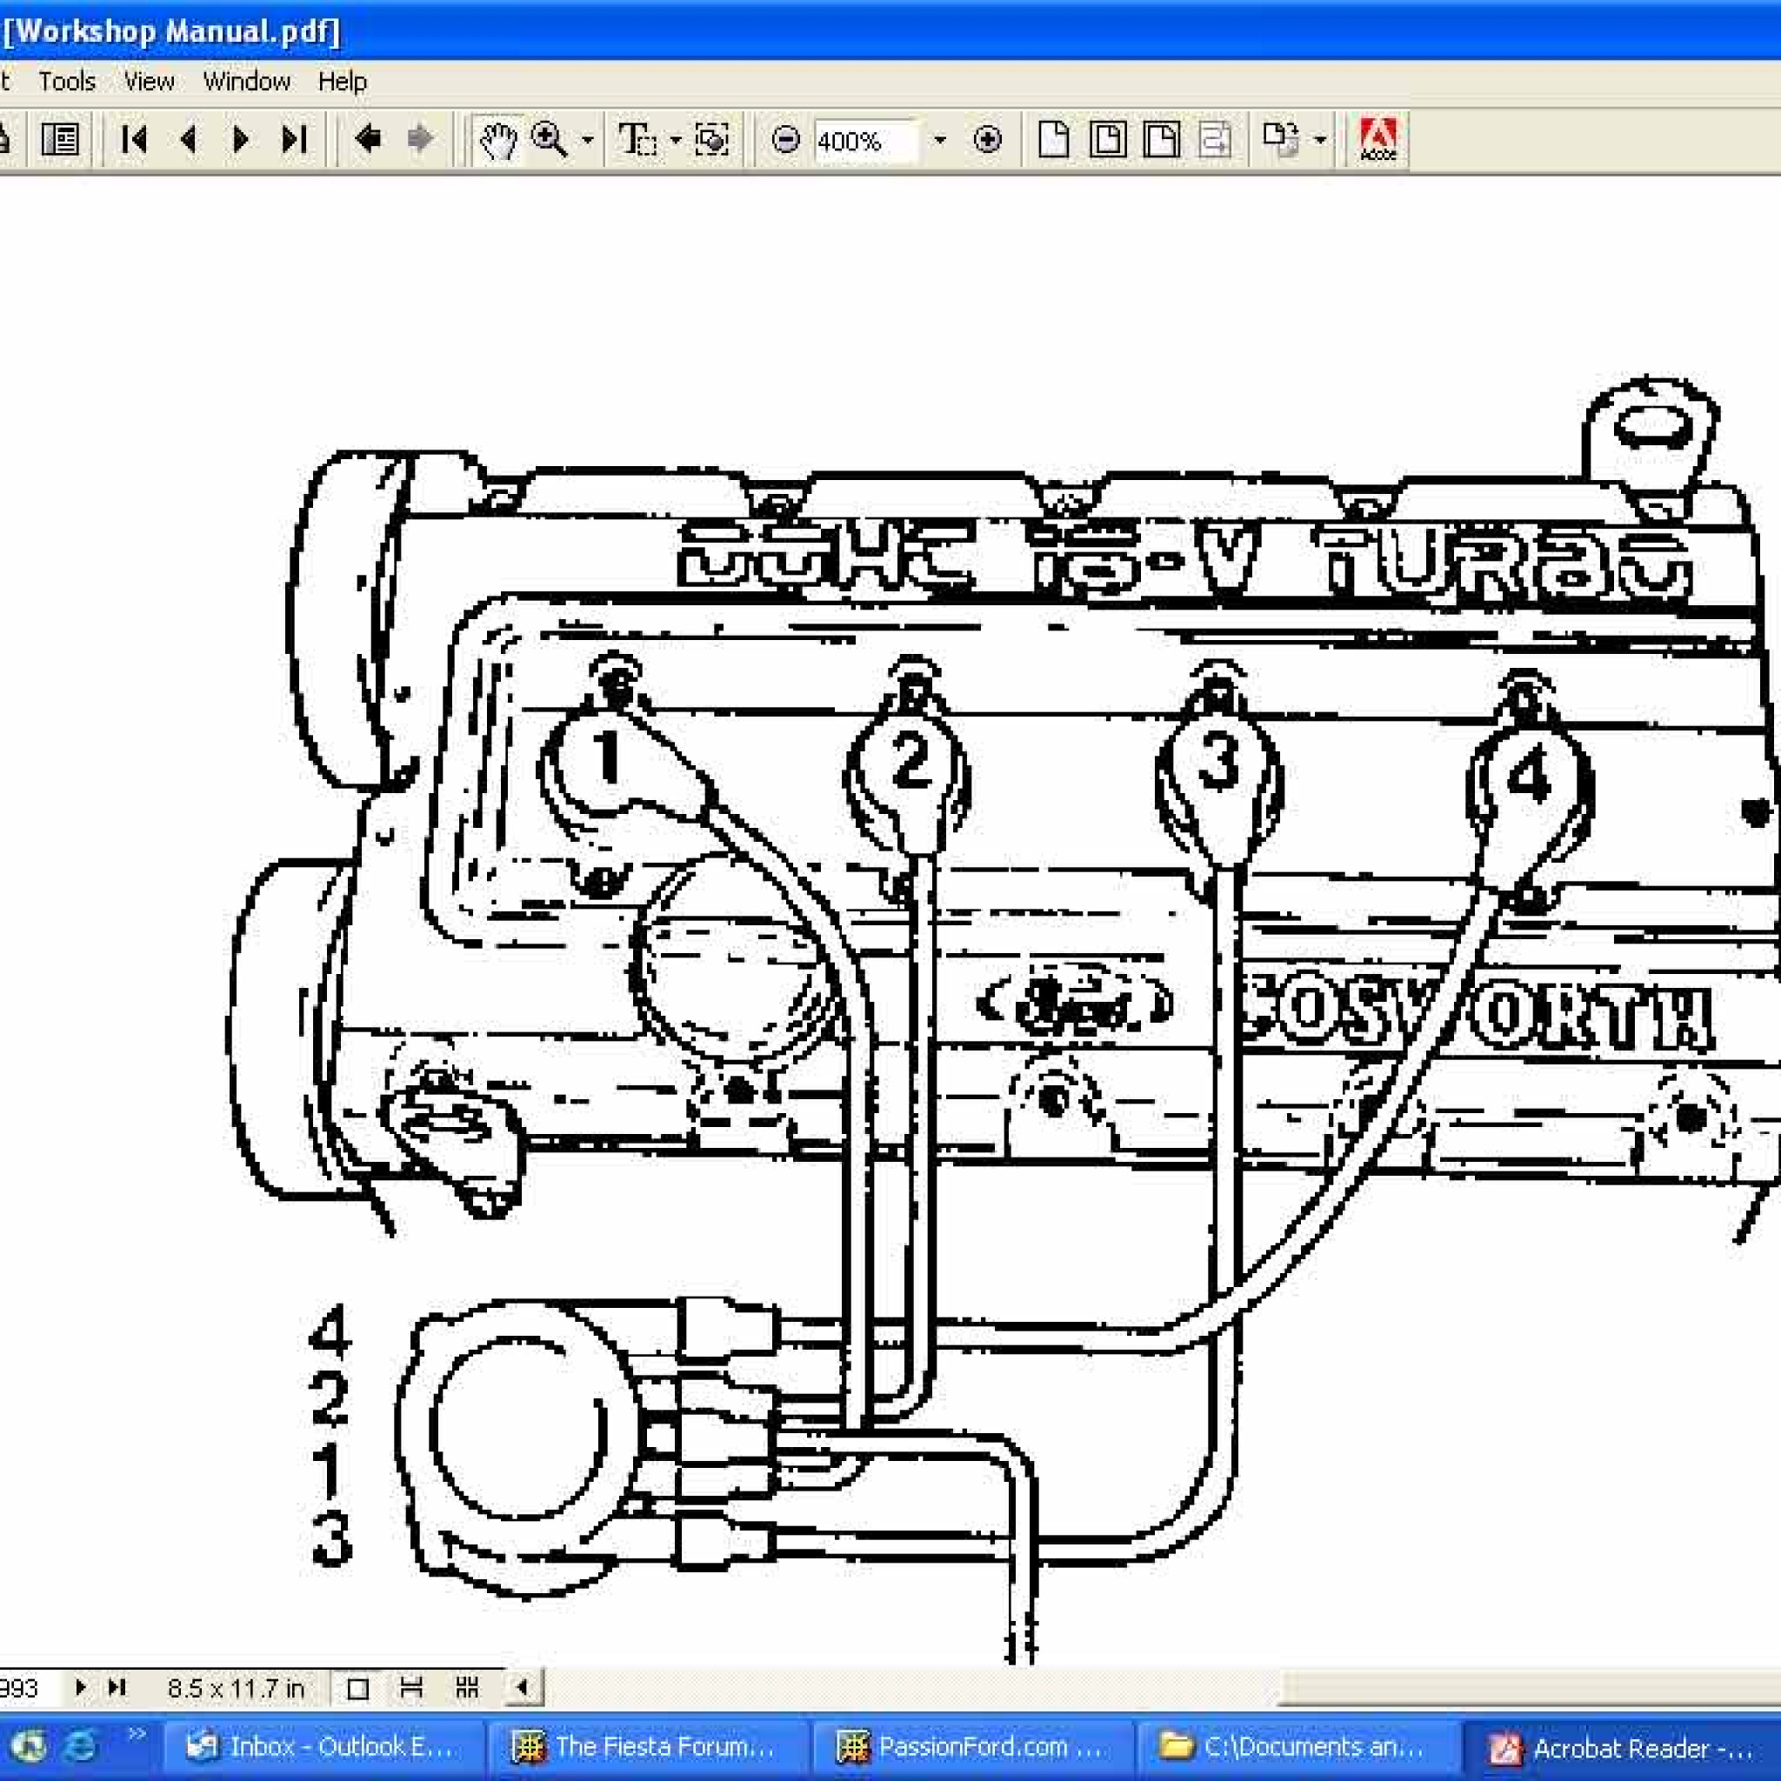Click the horizontal scrollbar left arrow
1781x1781 pixels.
tap(523, 1687)
